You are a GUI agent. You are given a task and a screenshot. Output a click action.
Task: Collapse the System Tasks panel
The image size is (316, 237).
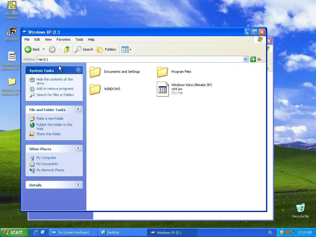pos(78,70)
